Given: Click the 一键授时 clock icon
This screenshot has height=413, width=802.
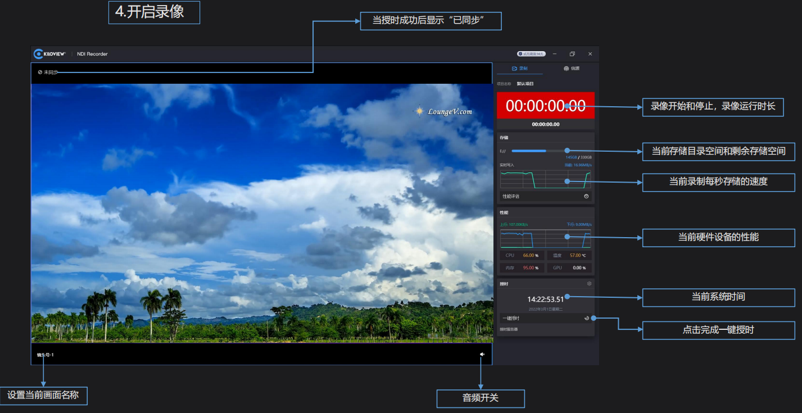Looking at the screenshot, I should [x=586, y=318].
